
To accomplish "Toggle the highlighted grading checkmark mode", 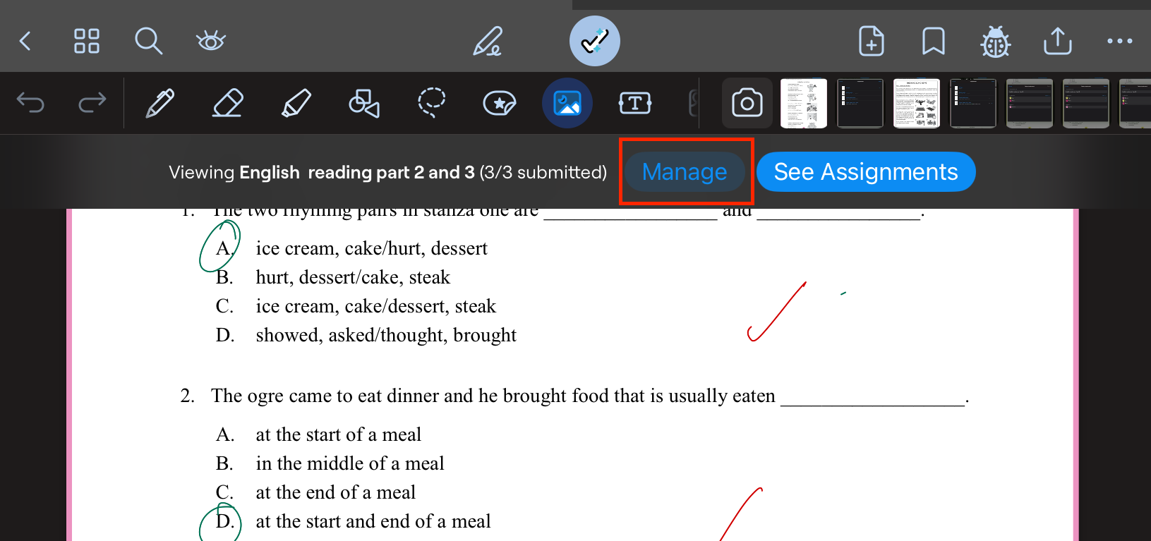I will click(x=594, y=41).
